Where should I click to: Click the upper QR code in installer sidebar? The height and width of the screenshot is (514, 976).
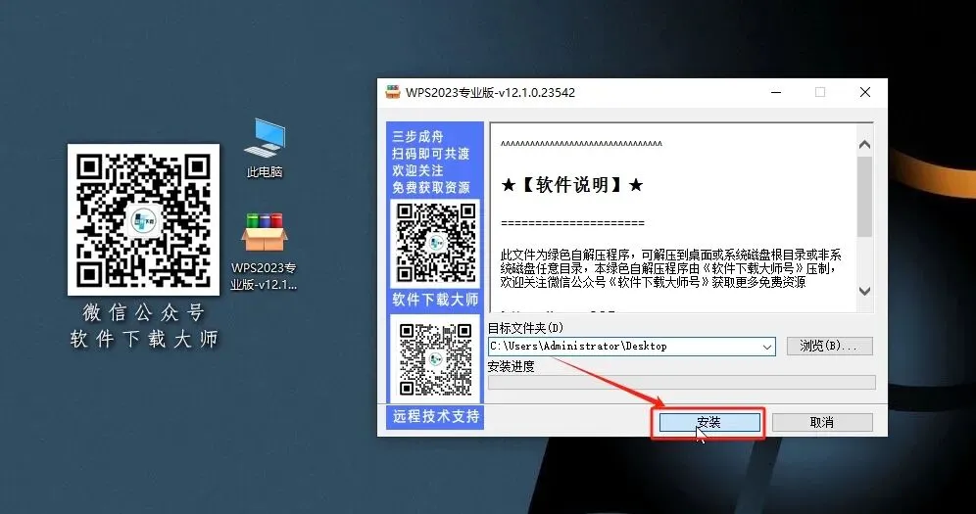tap(435, 243)
